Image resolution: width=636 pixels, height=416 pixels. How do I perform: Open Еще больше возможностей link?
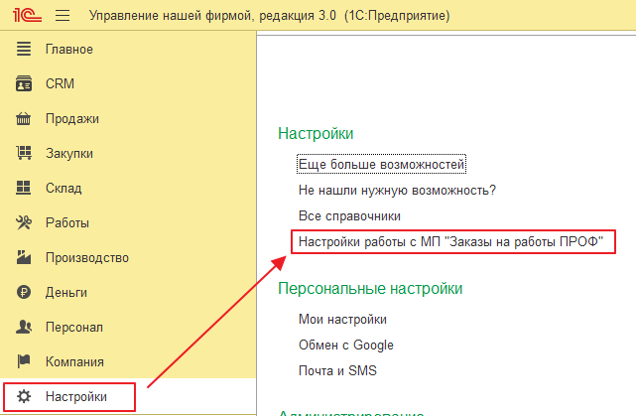pyautogui.click(x=381, y=164)
